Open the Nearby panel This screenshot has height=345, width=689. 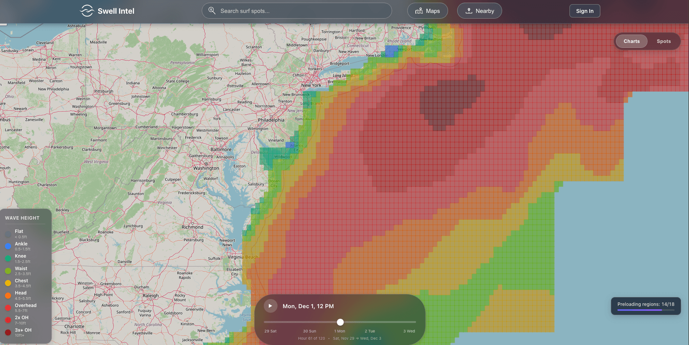pyautogui.click(x=479, y=11)
